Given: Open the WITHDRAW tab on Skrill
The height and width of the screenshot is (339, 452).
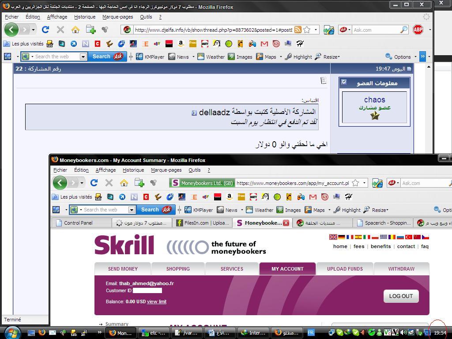Looking at the screenshot, I should click(401, 269).
